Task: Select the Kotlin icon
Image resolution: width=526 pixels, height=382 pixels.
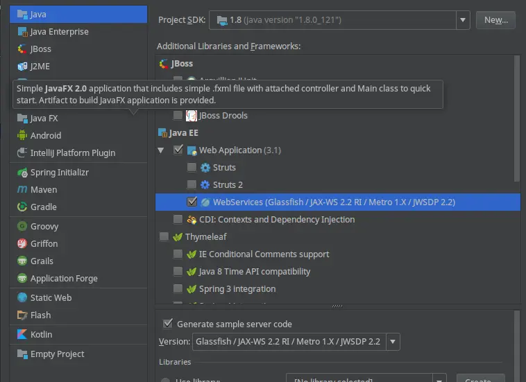Action: 22,334
